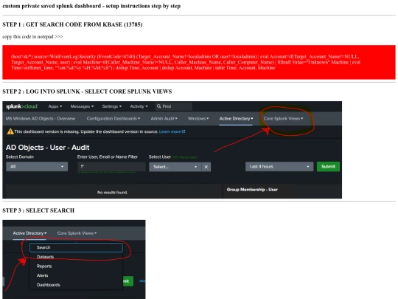The height and width of the screenshot is (299, 398).
Task: Click the user filter text field
Action: 111,167
